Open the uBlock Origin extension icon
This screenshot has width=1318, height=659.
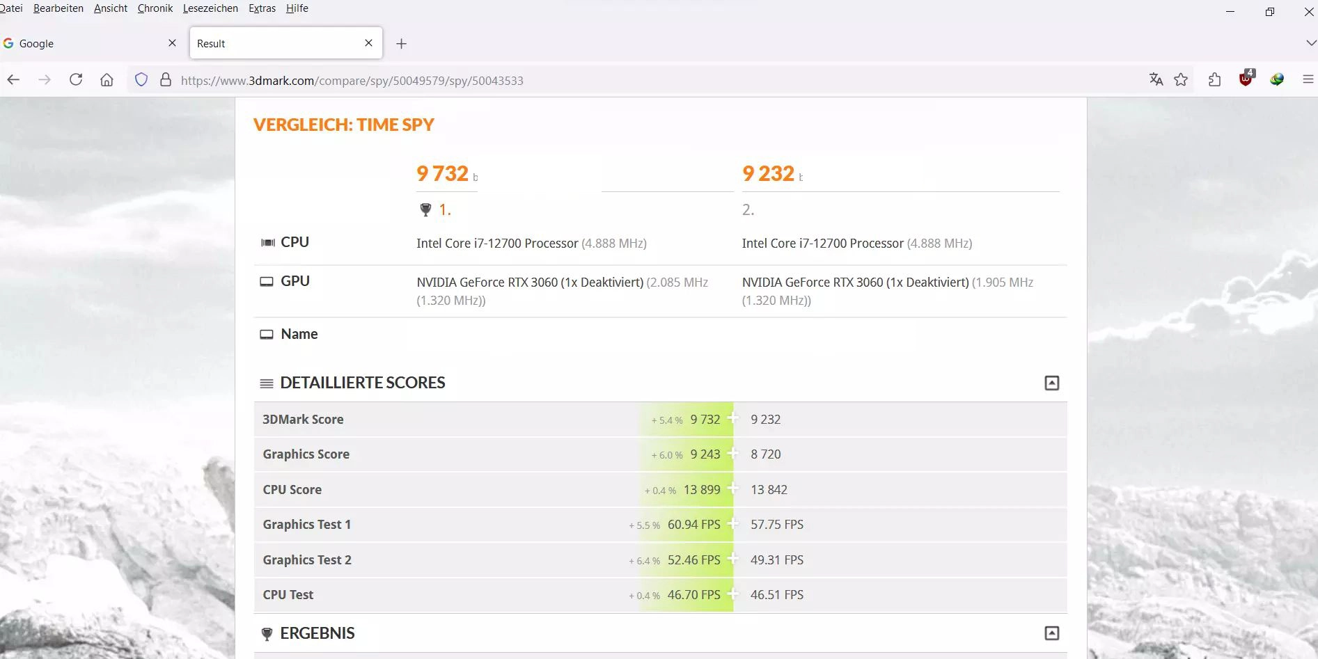1246,79
